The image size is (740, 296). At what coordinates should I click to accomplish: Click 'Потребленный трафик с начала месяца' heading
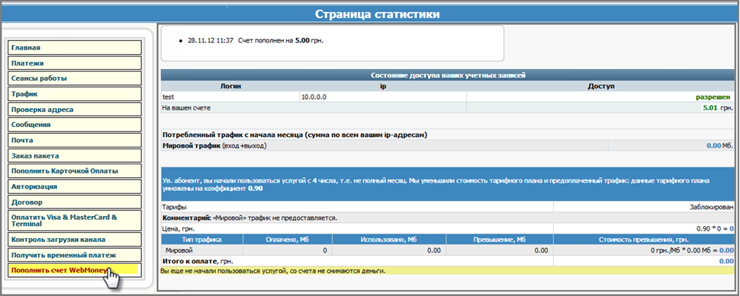tap(294, 135)
